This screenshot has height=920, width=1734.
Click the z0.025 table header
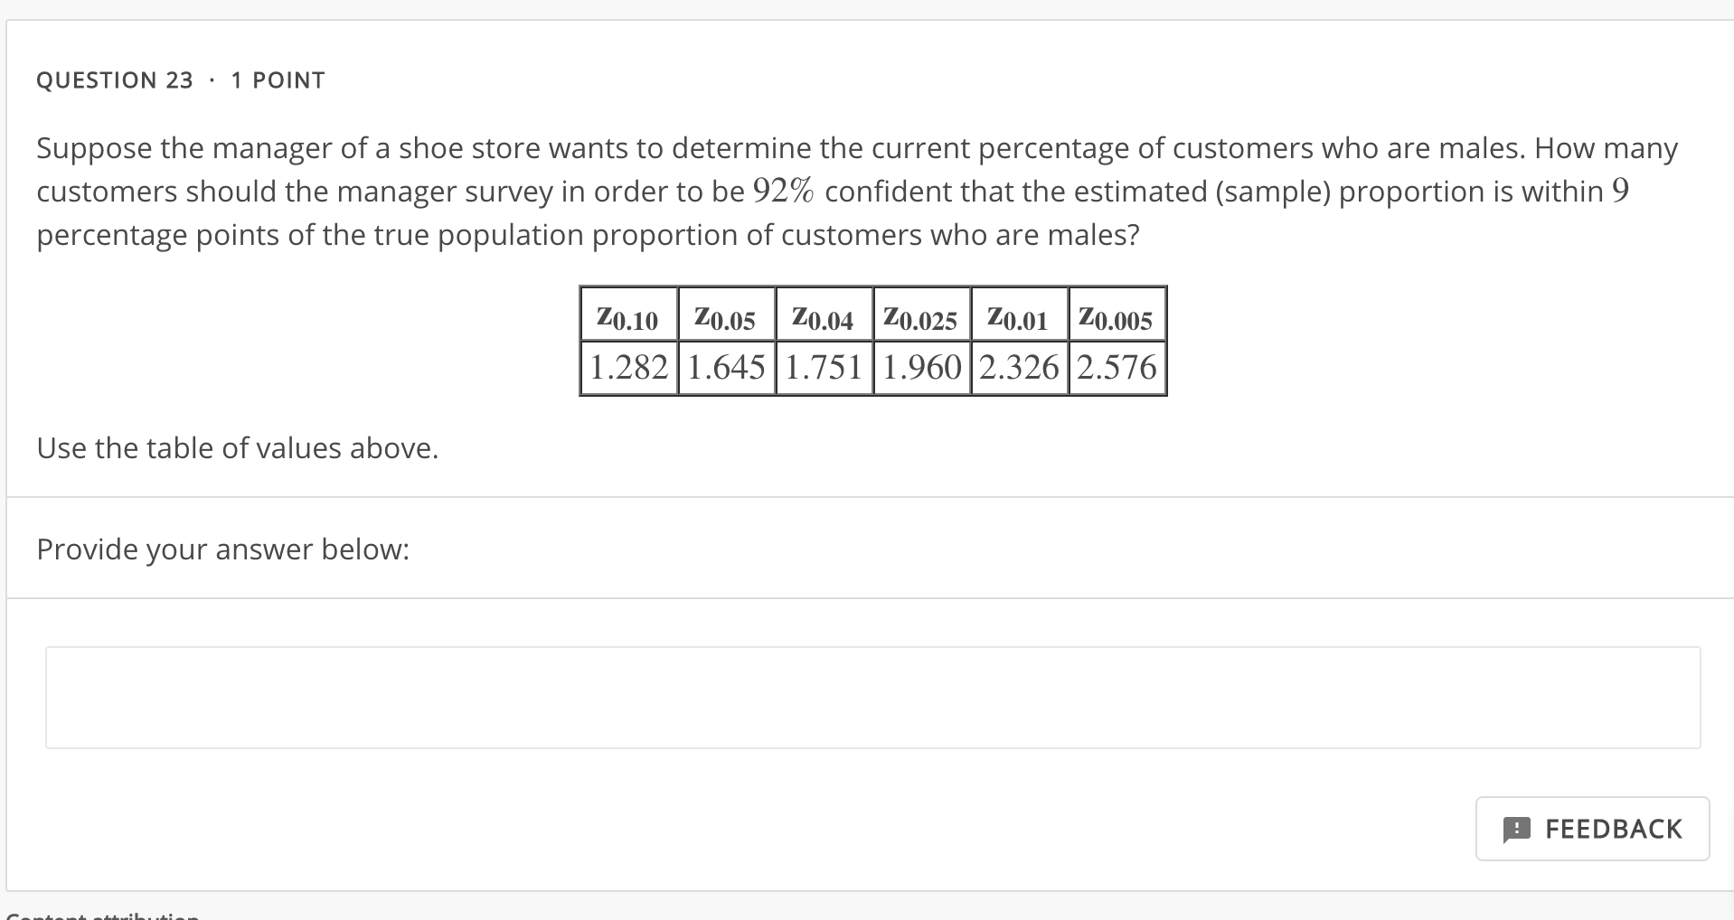[921, 319]
